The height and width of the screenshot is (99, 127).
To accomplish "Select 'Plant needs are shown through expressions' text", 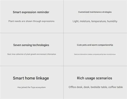I will pyautogui.click(x=31, y=21).
